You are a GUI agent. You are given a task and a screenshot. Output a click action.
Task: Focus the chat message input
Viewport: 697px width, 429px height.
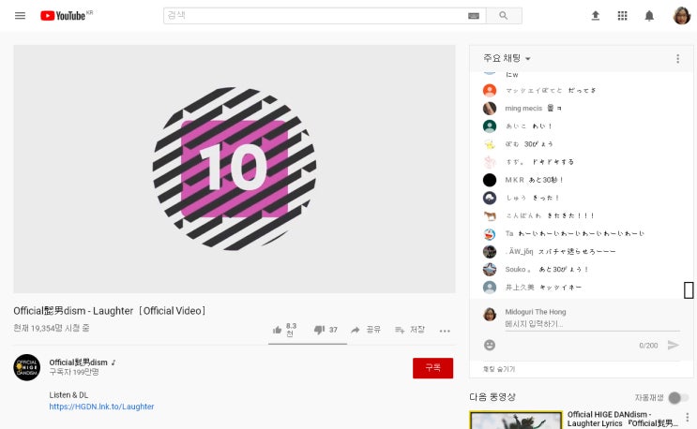592,324
